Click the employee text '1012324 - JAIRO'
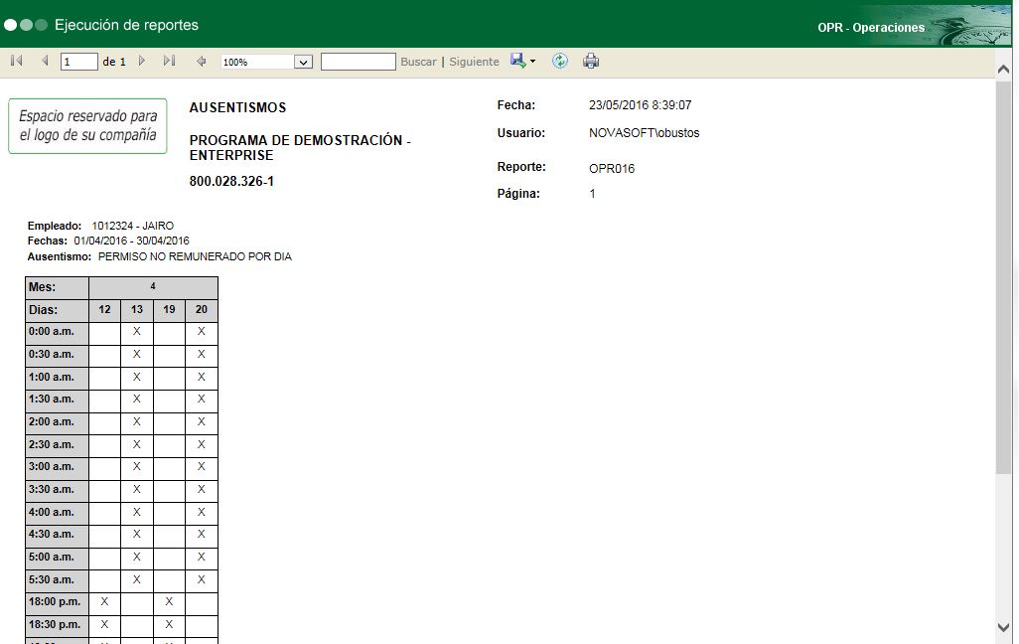 point(132,226)
